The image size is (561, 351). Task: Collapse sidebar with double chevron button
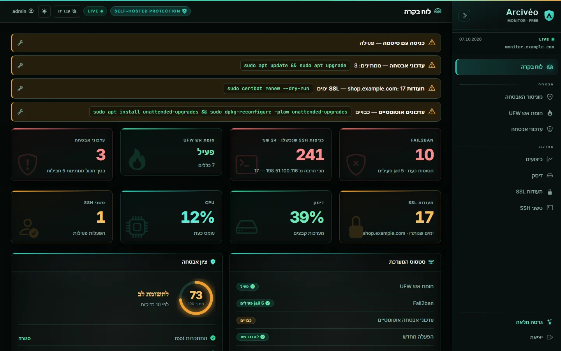(464, 16)
